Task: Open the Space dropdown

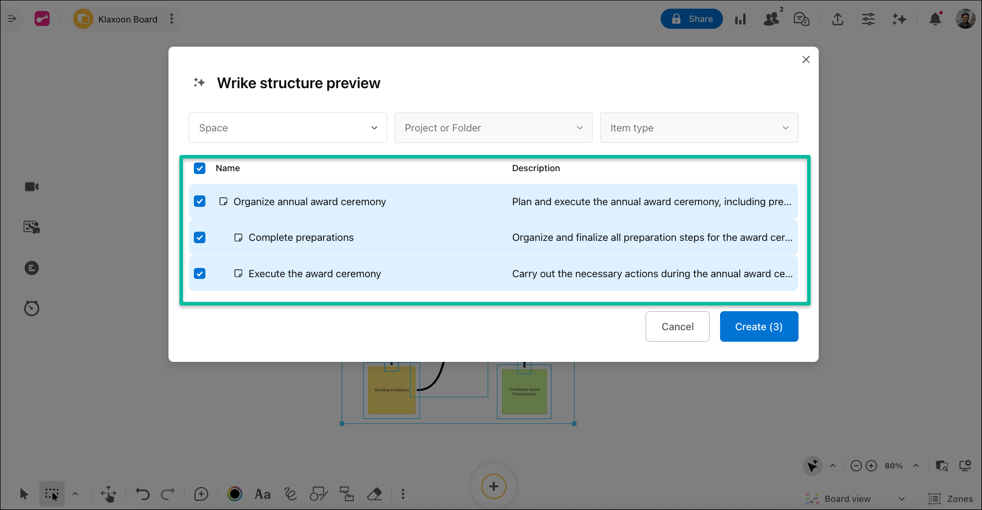Action: [x=287, y=128]
